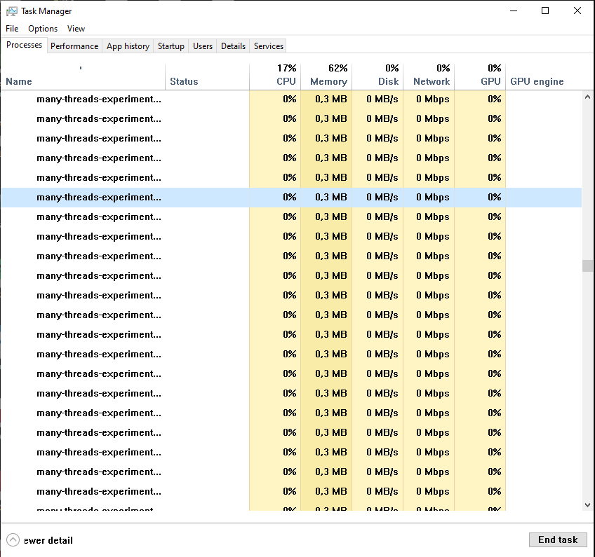
Task: Switch to the Performance tab
Action: click(x=74, y=46)
